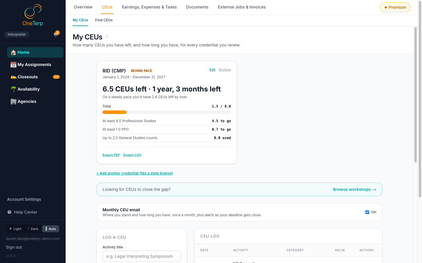
Task: Switch theme to Dark
Action: pos(33,229)
